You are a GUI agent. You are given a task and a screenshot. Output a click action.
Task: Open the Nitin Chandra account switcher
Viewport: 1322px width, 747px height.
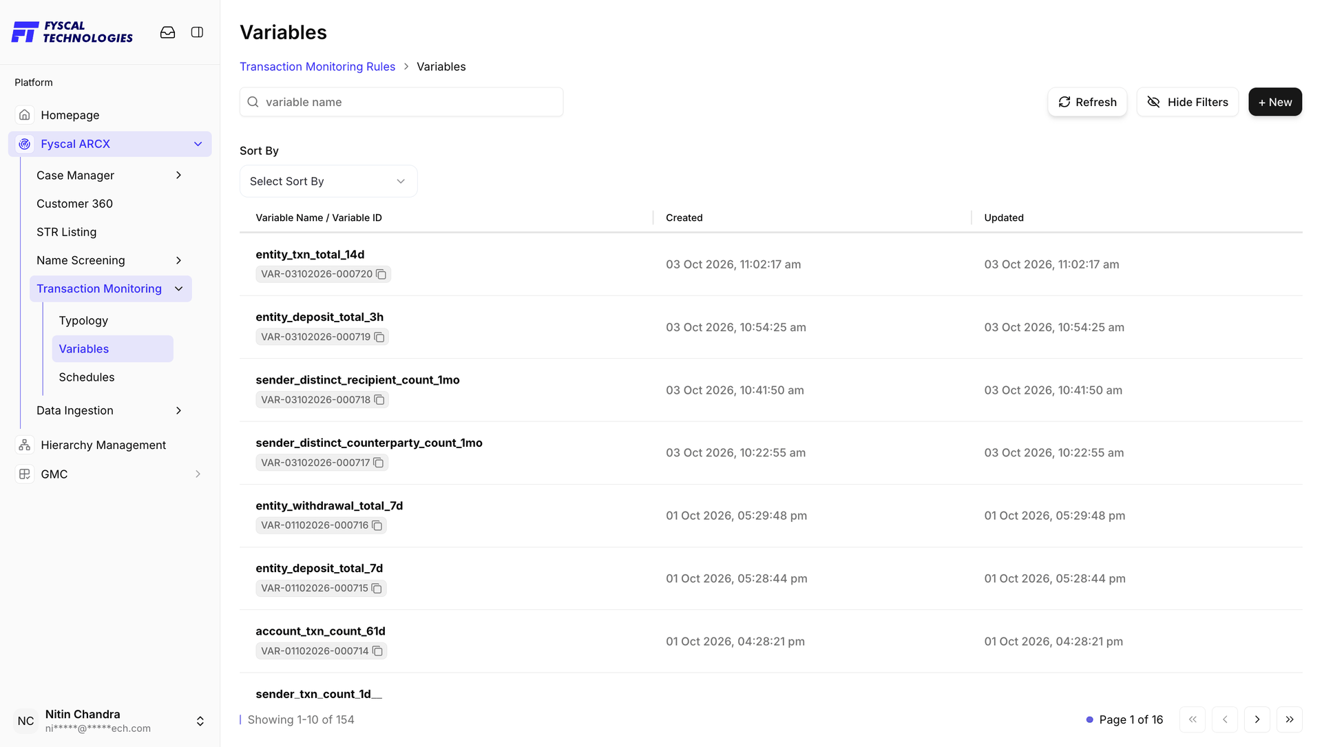pyautogui.click(x=200, y=721)
